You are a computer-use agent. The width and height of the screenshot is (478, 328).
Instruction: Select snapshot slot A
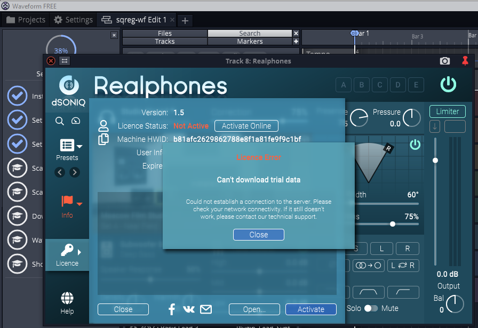click(343, 85)
